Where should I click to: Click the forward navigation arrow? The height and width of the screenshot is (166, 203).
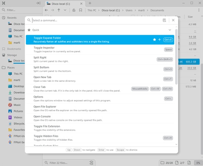tap(52, 10)
